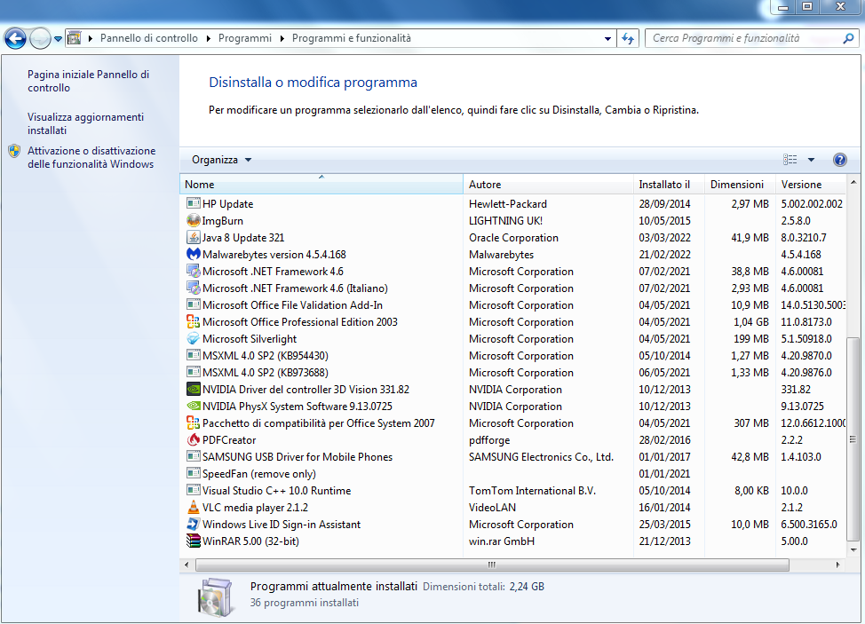This screenshot has width=865, height=624.
Task: Click the Microsoft Silverlight icon
Action: coord(194,339)
